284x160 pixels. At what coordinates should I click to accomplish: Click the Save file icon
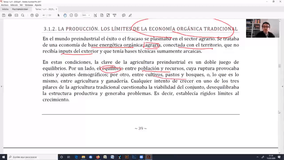click(4, 15)
